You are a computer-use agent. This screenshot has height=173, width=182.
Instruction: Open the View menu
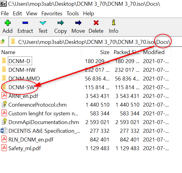click(31, 14)
